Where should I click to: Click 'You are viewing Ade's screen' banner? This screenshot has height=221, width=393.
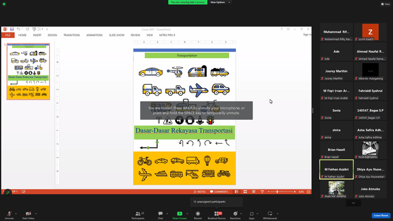point(188,2)
